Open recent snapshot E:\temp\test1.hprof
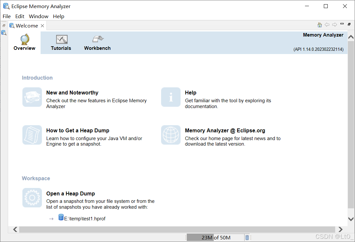This screenshot has width=355, height=242. tap(85, 219)
